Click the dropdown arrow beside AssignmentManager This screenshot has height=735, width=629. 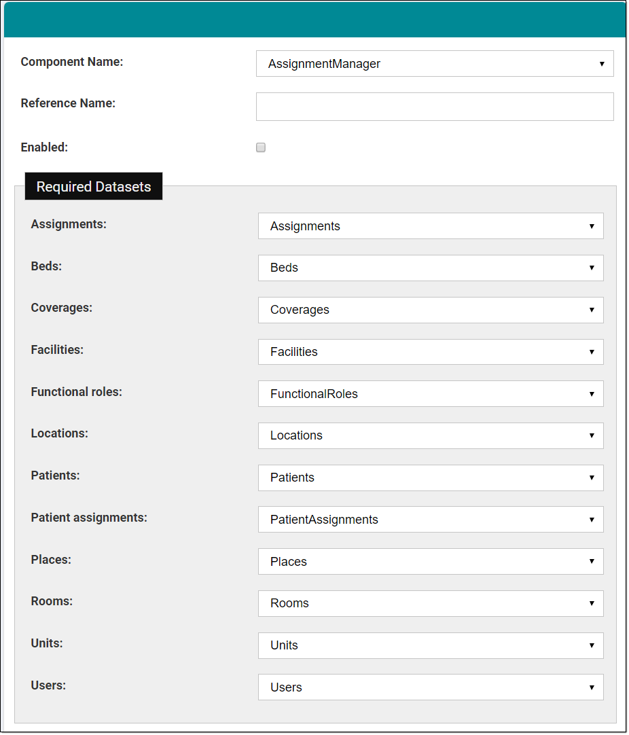coord(602,63)
